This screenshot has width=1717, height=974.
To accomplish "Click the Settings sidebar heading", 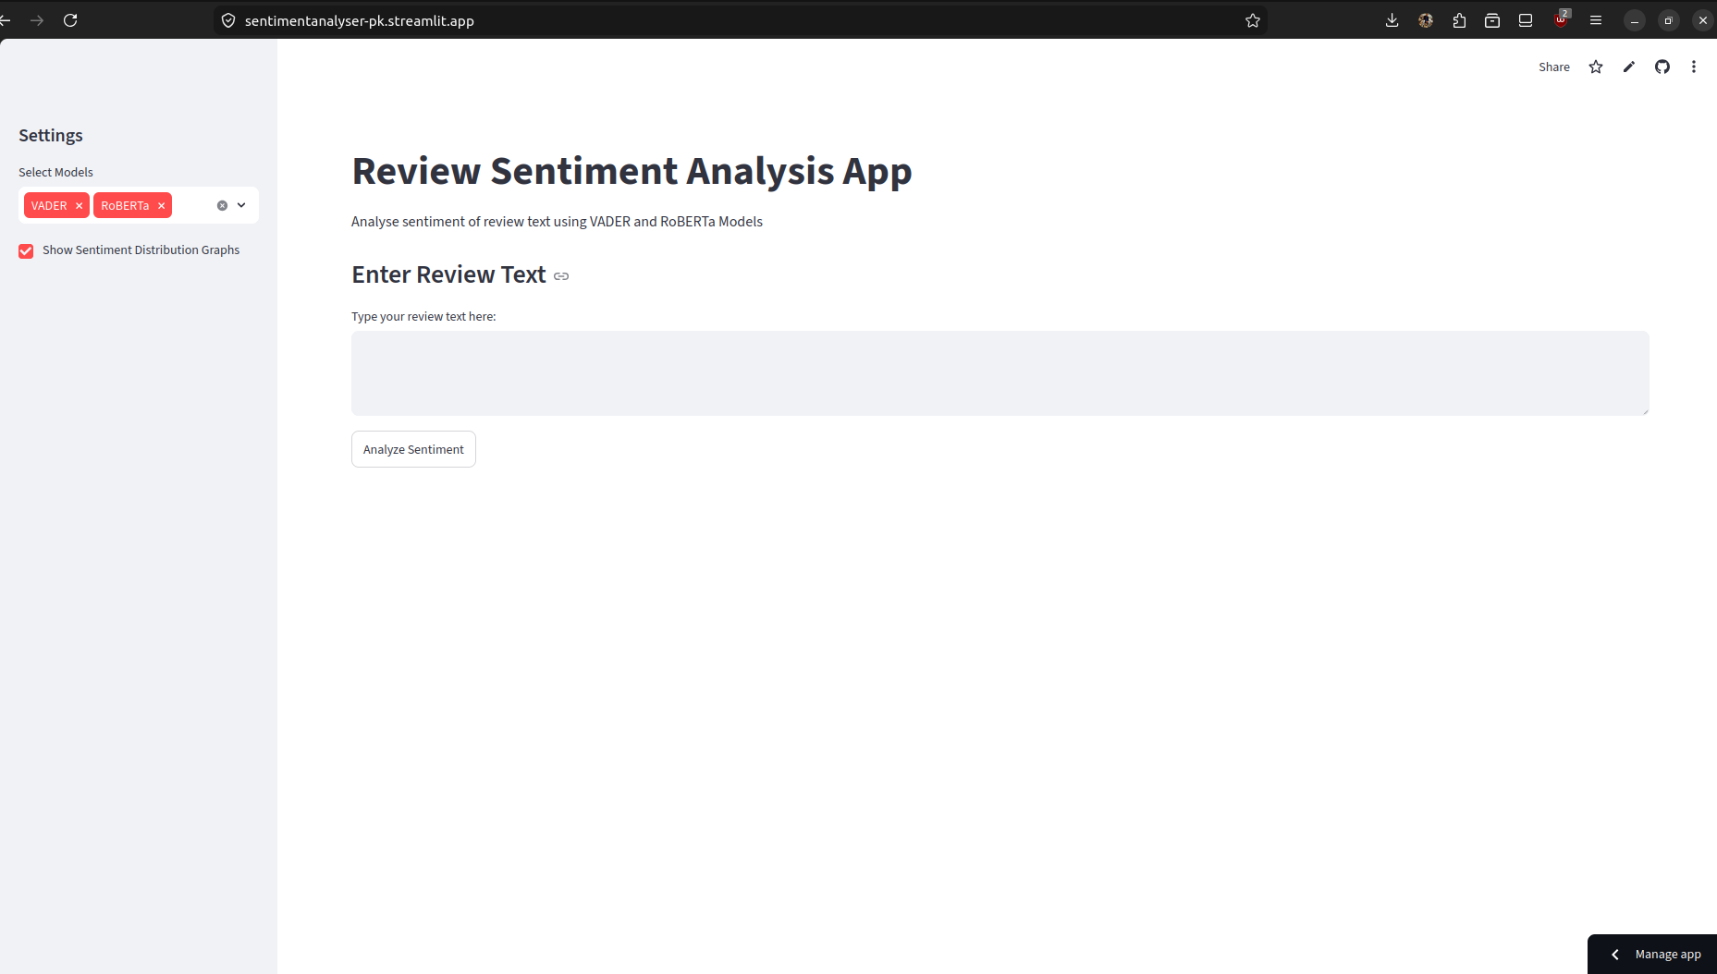I will (51, 136).
